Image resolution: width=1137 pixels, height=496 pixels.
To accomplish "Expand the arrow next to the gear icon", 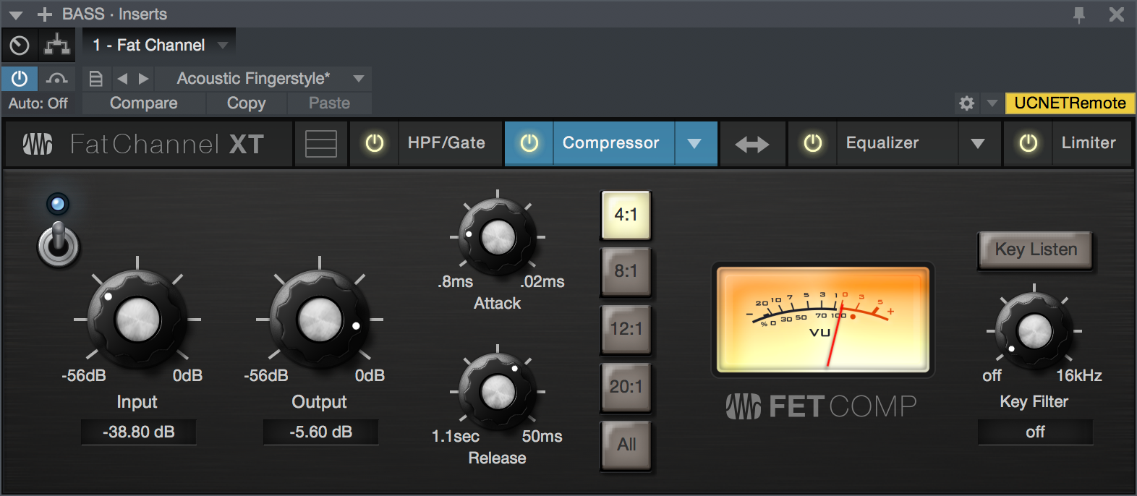I will tap(992, 103).
